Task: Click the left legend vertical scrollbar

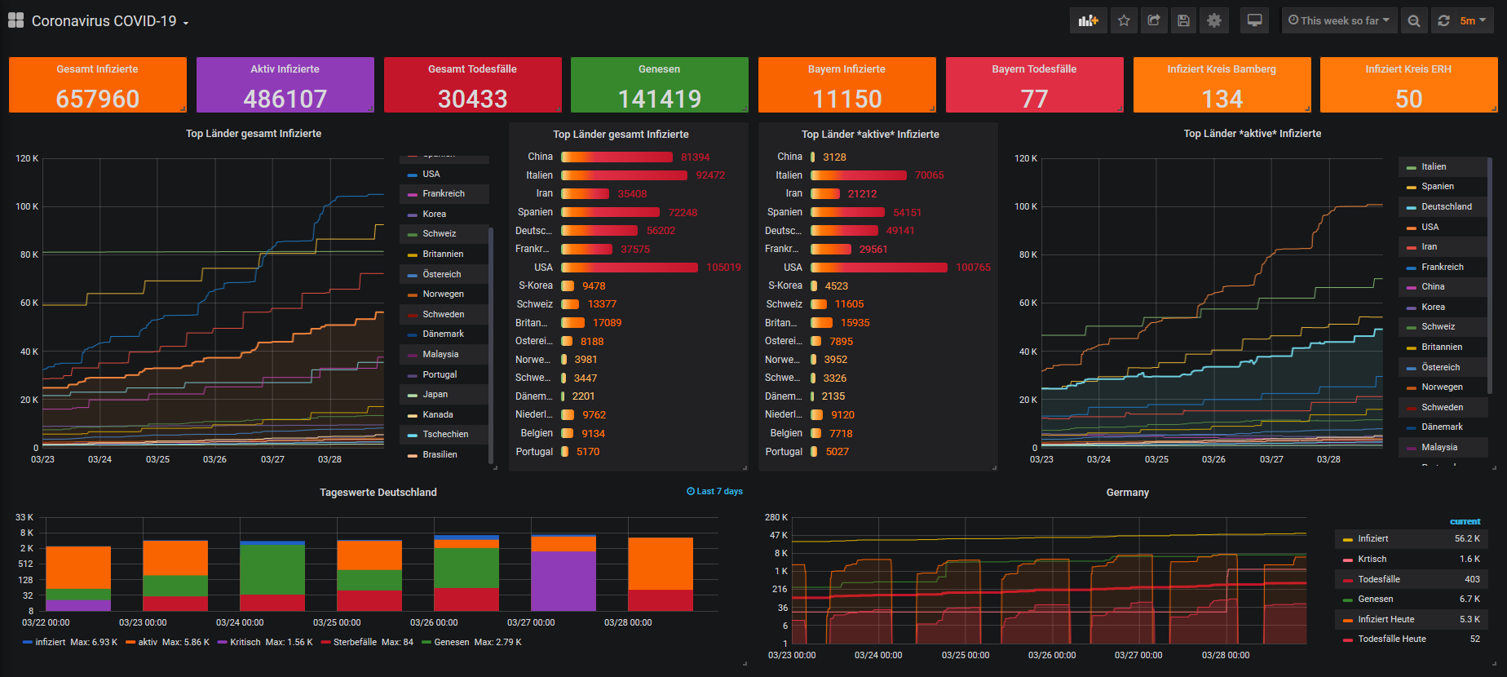Action: [491, 345]
